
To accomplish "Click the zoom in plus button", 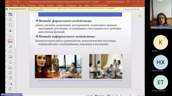I will pos(136,95).
